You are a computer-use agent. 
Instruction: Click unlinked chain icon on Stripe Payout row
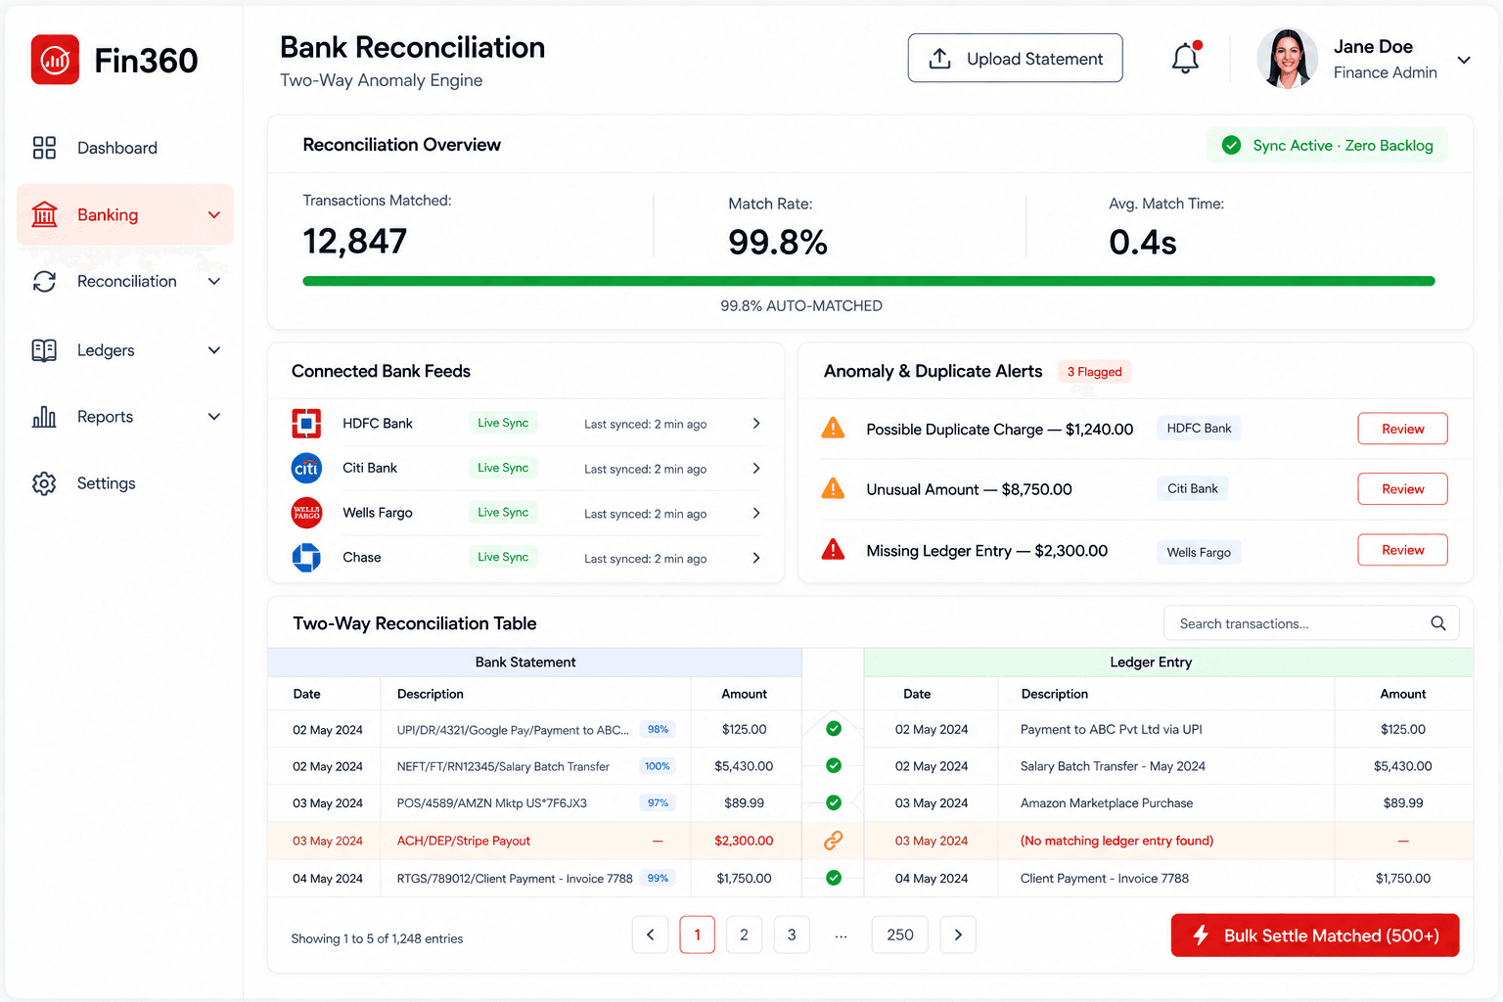coord(833,841)
